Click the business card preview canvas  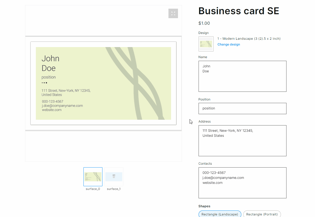click(104, 83)
